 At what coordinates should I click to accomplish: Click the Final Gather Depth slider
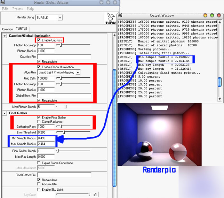tap(73, 151)
